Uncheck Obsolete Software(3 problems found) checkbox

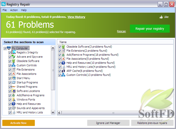(60, 47)
